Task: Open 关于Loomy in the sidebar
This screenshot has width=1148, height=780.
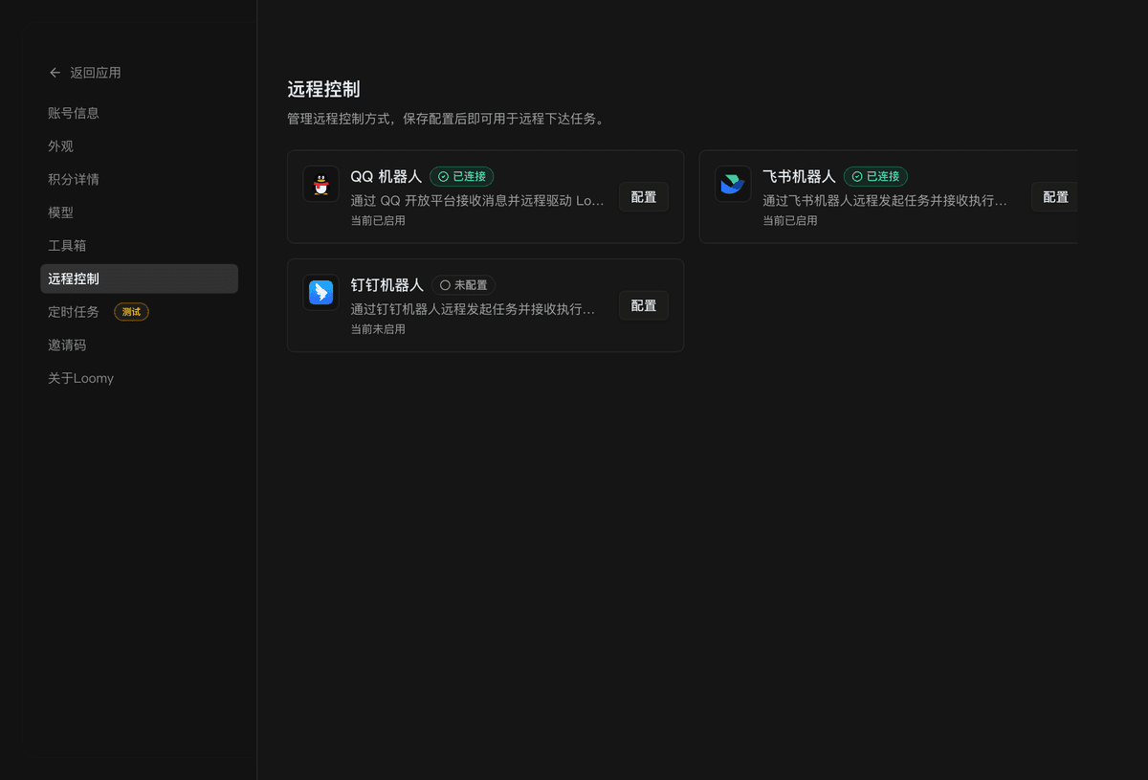Action: [80, 377]
